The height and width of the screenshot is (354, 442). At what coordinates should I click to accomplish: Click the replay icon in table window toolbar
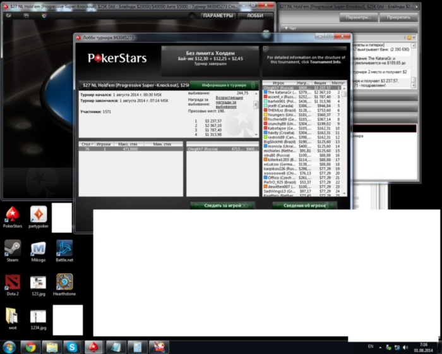(x=8, y=16)
